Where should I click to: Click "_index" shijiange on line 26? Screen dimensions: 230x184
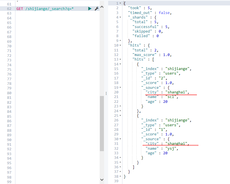coord(166,120)
